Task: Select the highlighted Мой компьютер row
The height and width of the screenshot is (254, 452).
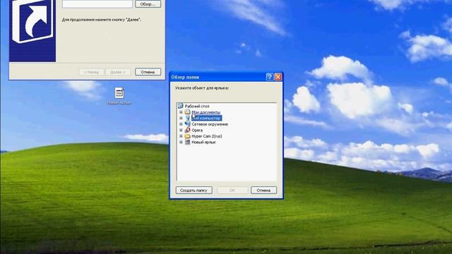Action: point(206,119)
